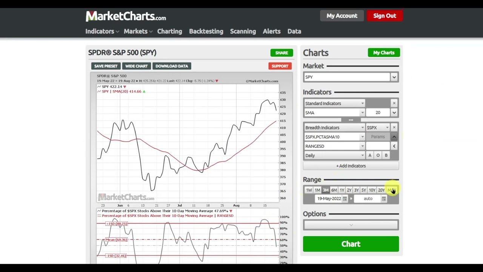This screenshot has height=272, width=483.
Task: Click the start date field 19-May-2022
Action: (329, 199)
